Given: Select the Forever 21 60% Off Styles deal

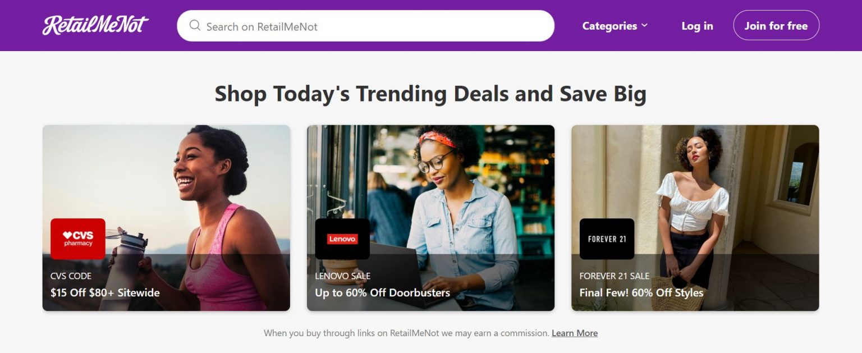Looking at the screenshot, I should [x=695, y=216].
